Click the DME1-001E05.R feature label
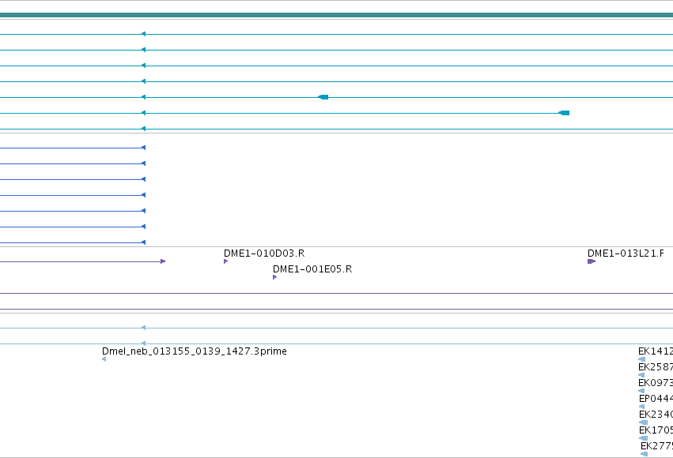 point(312,269)
